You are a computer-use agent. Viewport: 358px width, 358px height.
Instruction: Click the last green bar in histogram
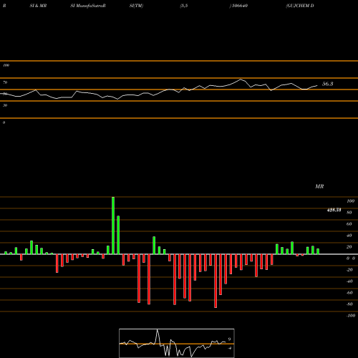click(318, 251)
